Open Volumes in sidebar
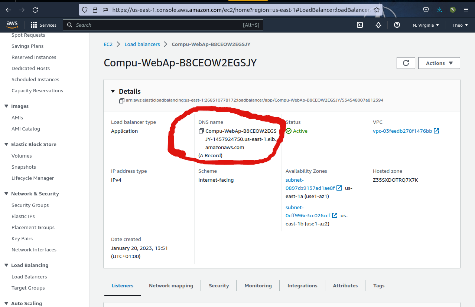 [x=22, y=156]
